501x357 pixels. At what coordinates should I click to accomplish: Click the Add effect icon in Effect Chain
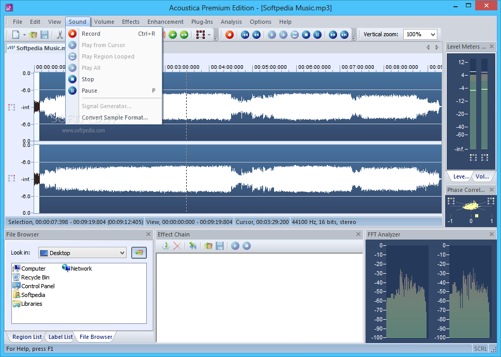coord(165,246)
